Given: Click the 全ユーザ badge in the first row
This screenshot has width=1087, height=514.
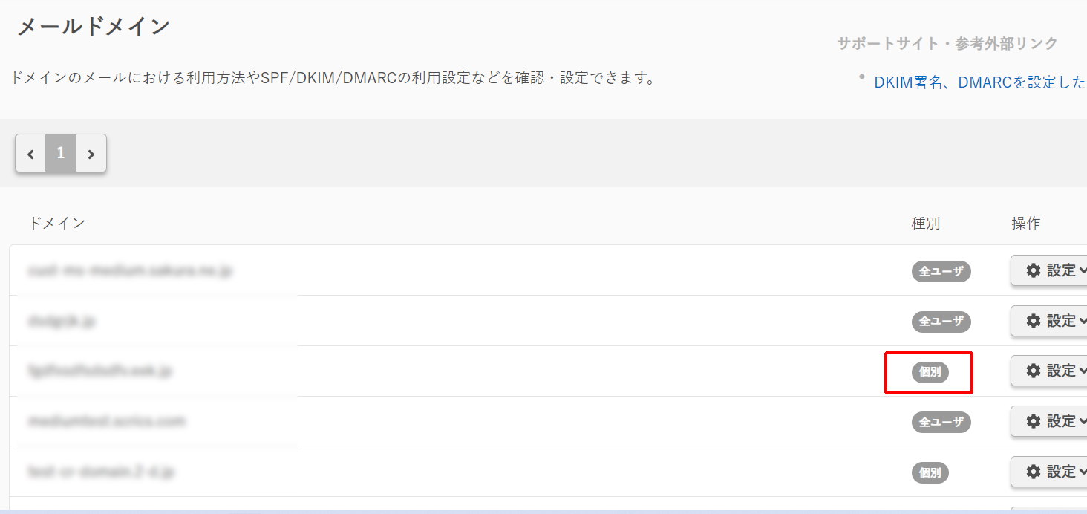Looking at the screenshot, I should (x=941, y=271).
